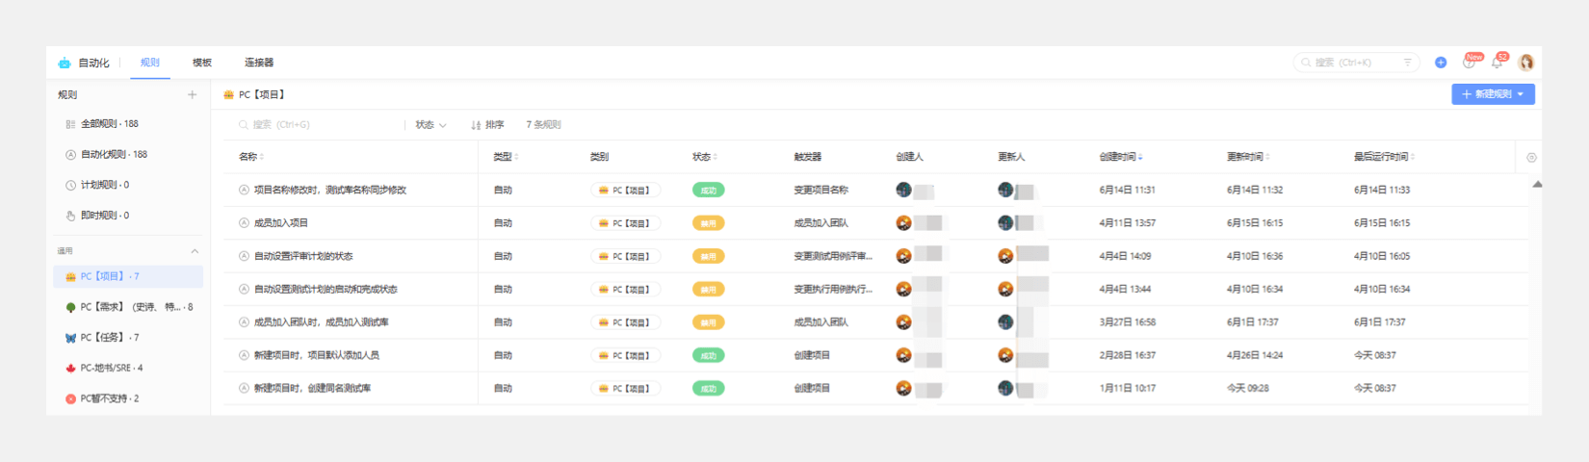The image size is (1589, 462).
Task: Click the automation robot logo icon
Action: click(65, 63)
